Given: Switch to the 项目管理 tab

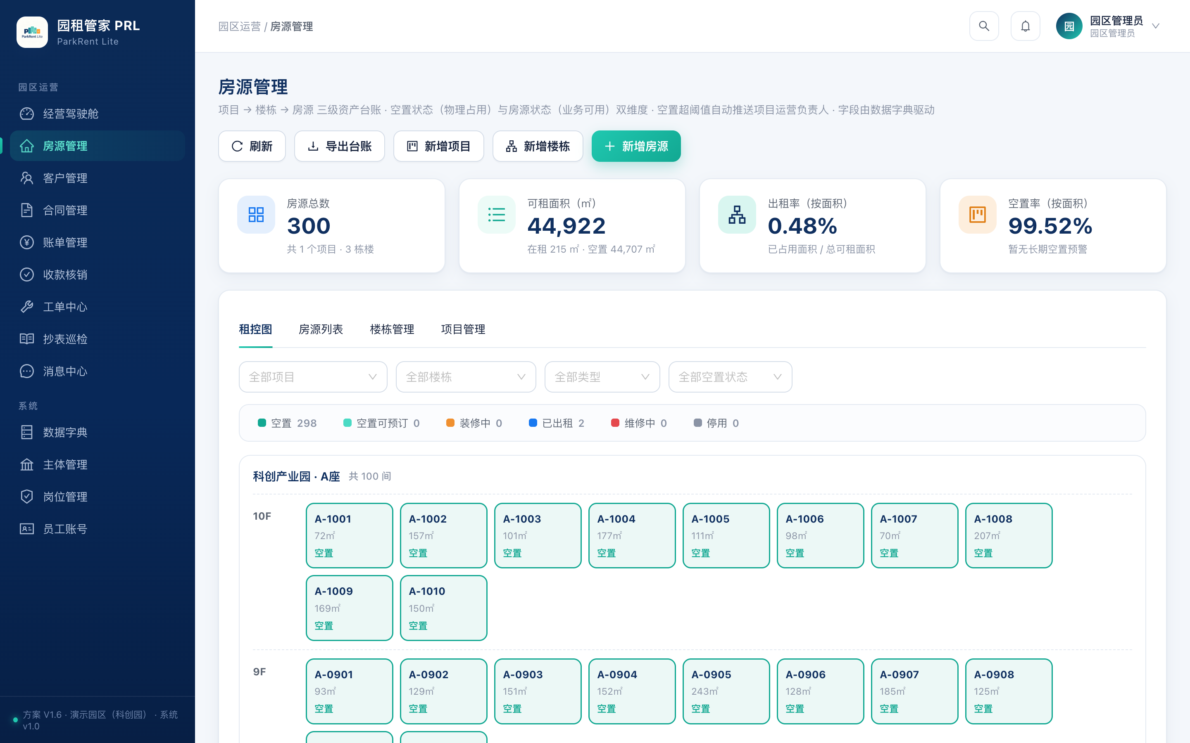Looking at the screenshot, I should (463, 329).
